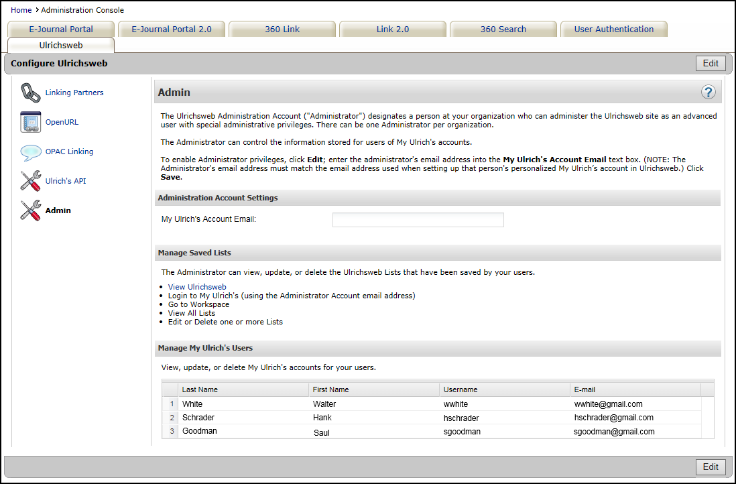Switch to the User Authentication tab
The height and width of the screenshot is (484, 736).
click(x=614, y=29)
